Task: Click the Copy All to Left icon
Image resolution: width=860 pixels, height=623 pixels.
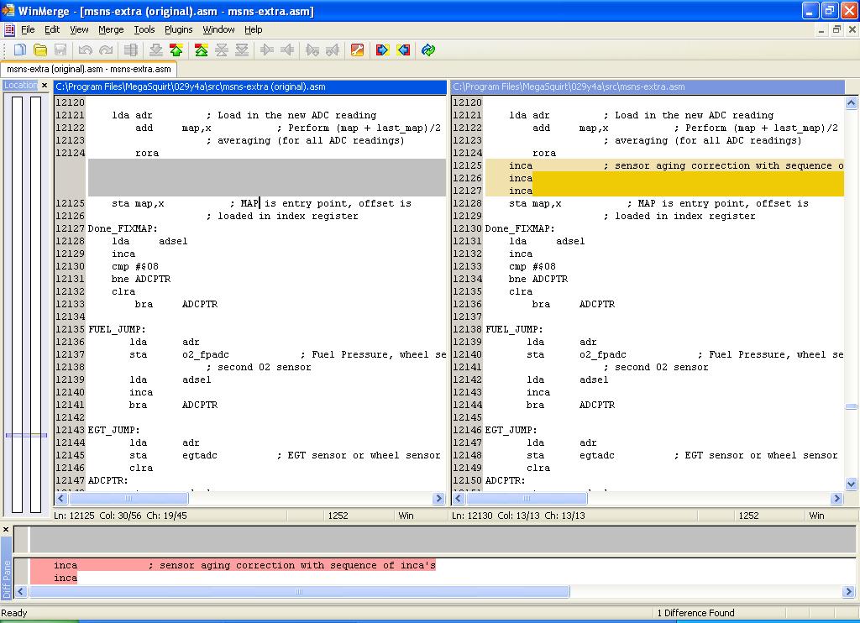Action: click(x=403, y=50)
